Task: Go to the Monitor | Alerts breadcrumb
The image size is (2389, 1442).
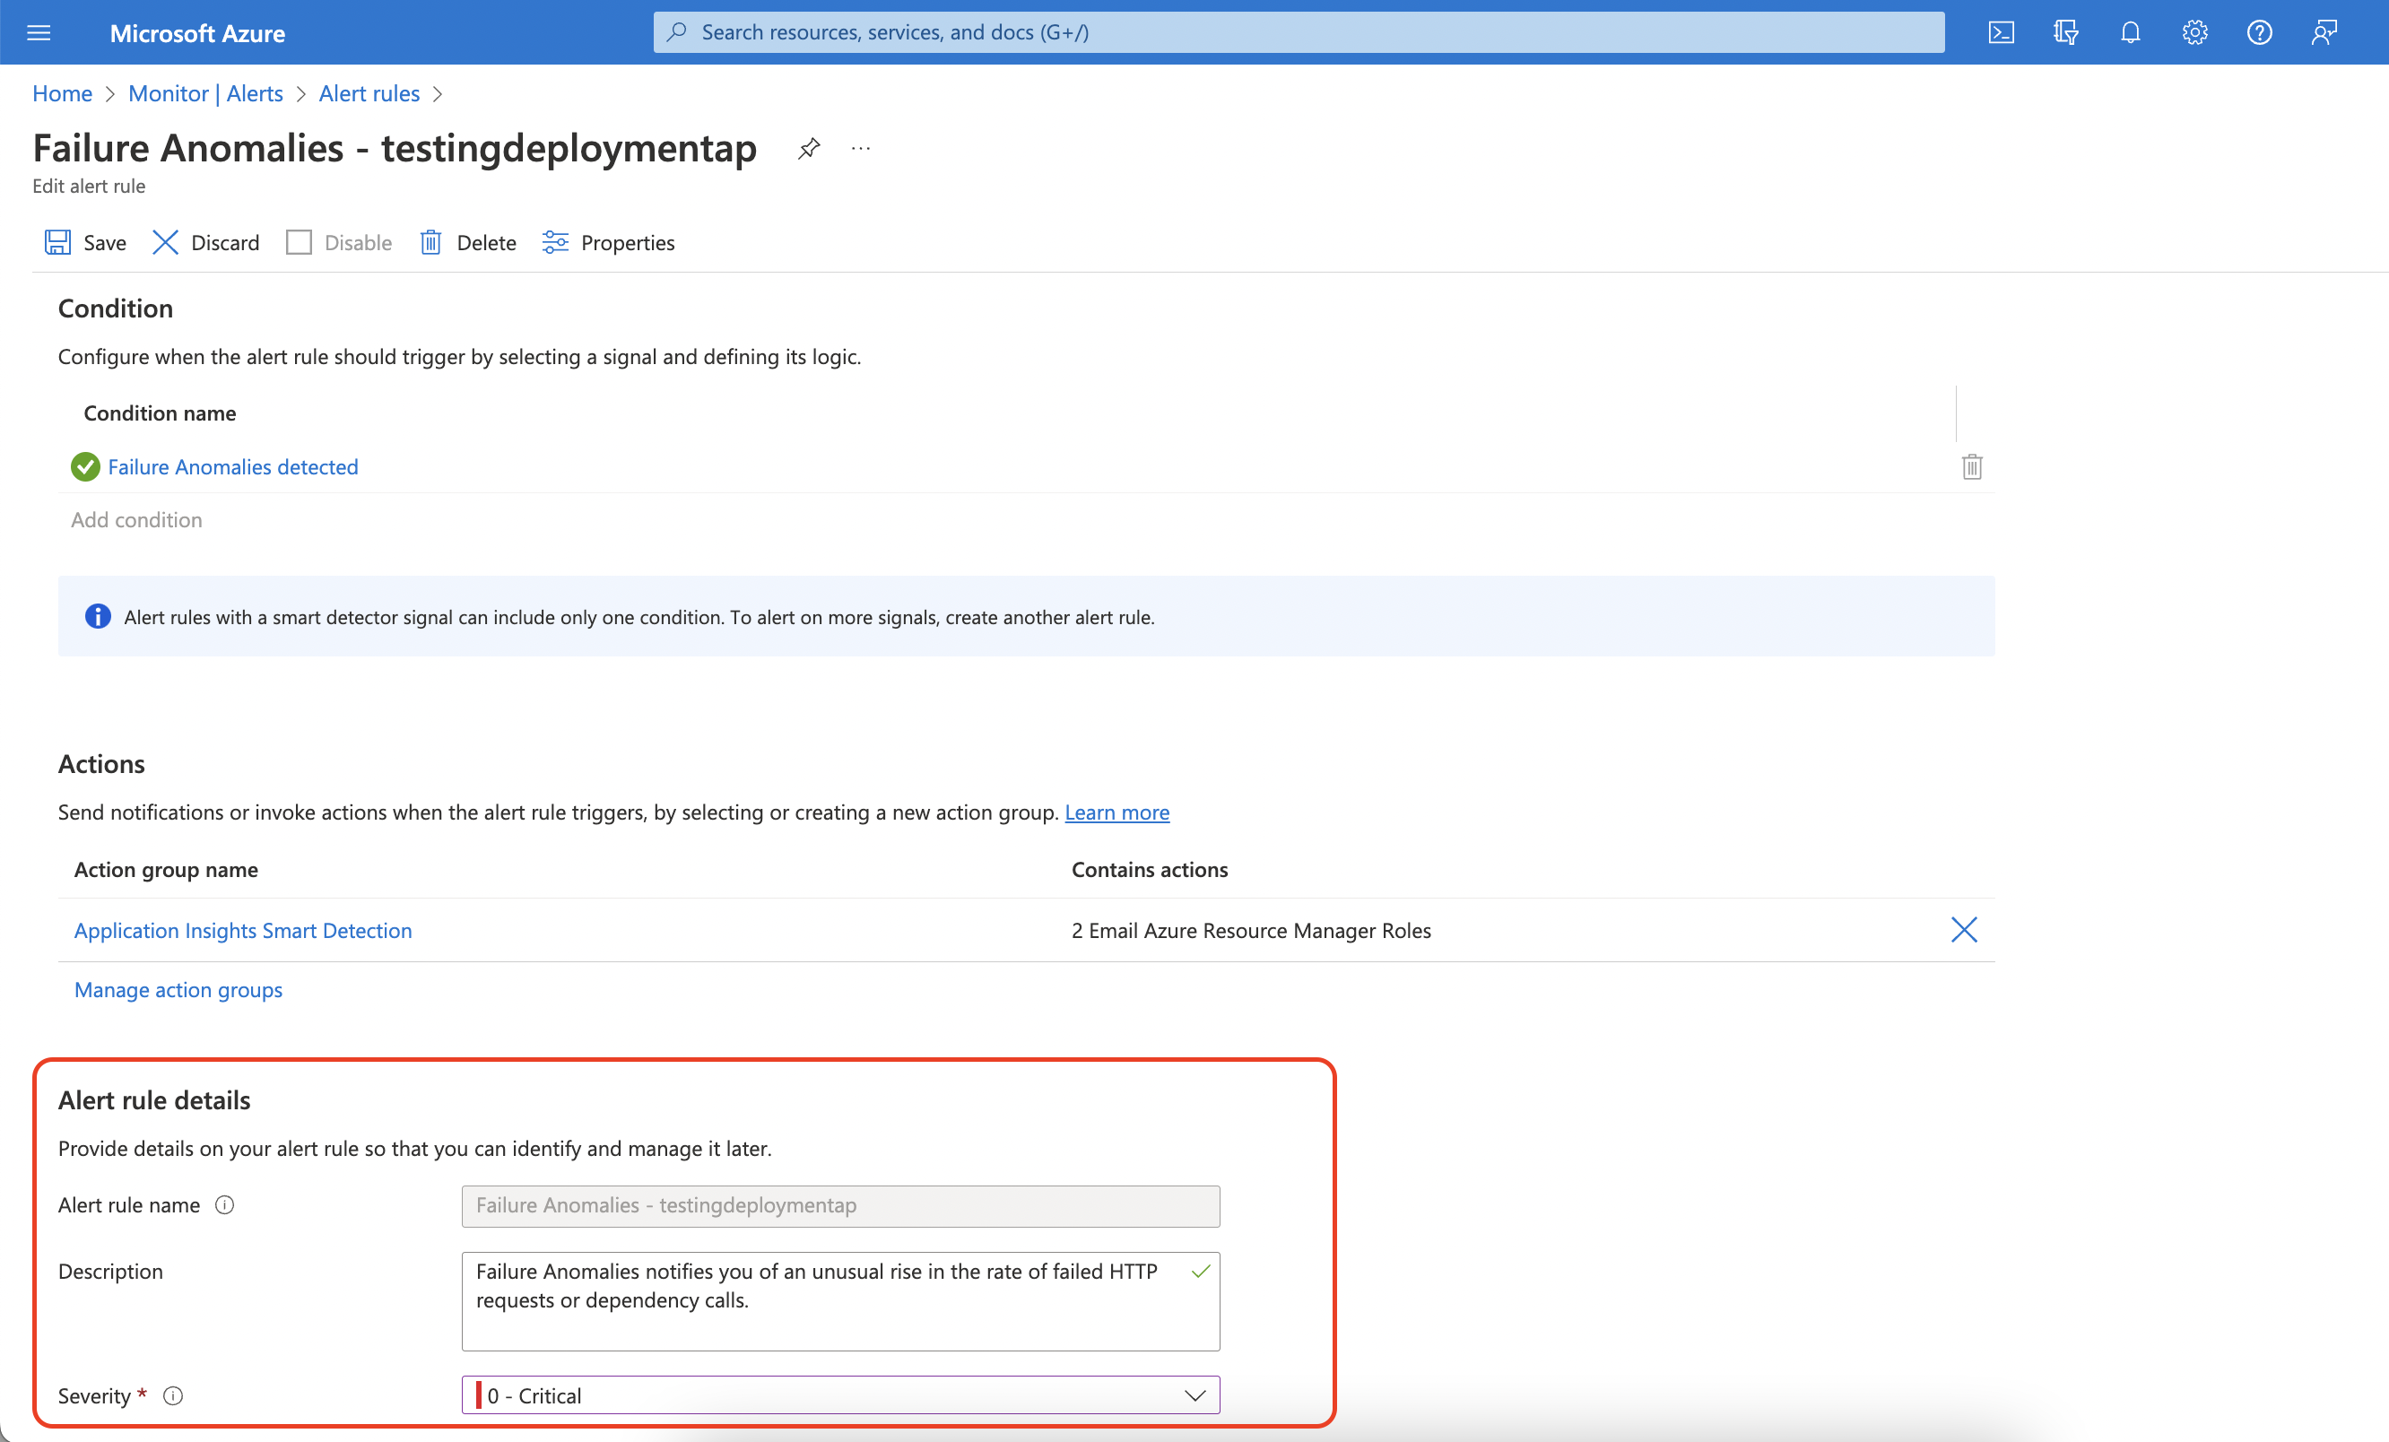Action: 205,94
